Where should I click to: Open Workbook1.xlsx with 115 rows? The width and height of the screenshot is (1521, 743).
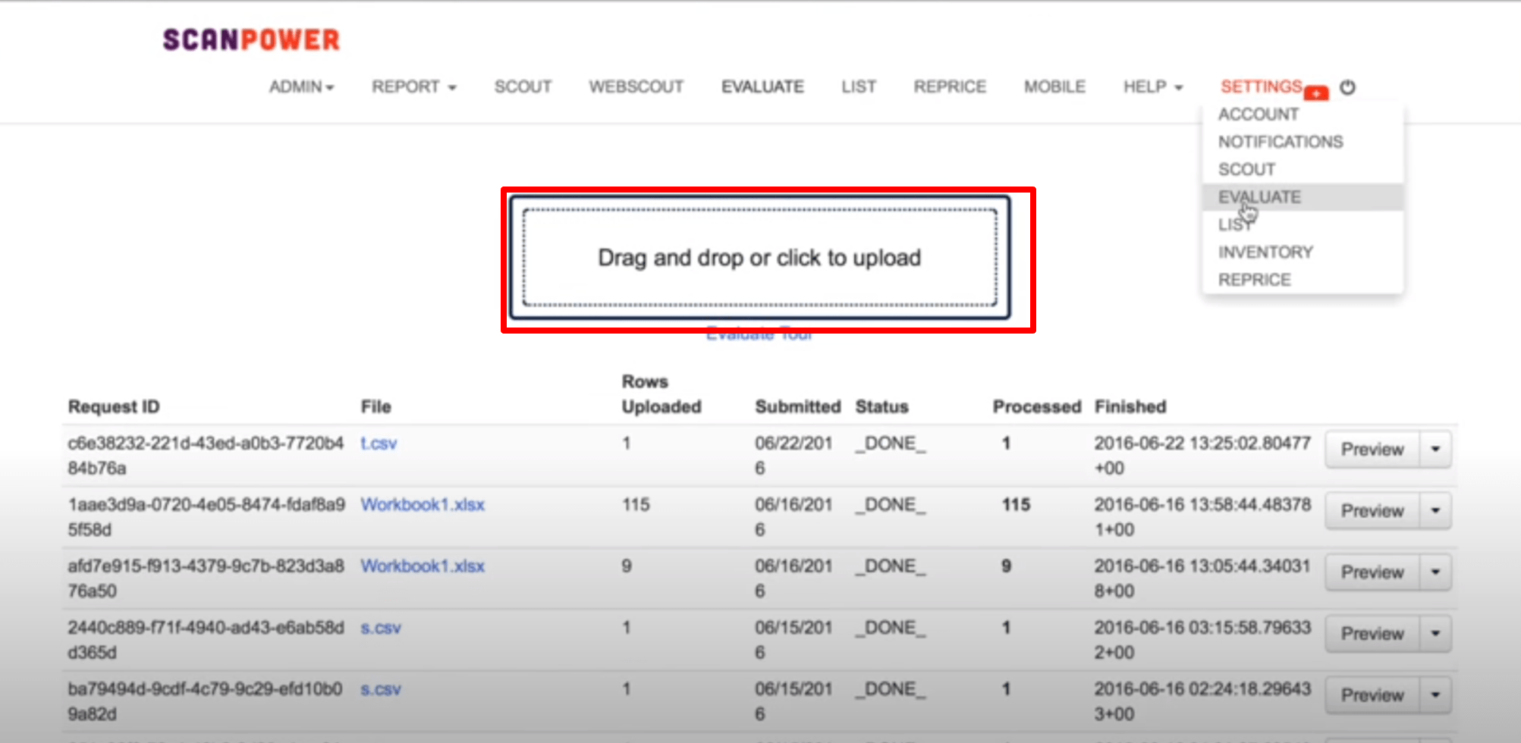click(423, 504)
